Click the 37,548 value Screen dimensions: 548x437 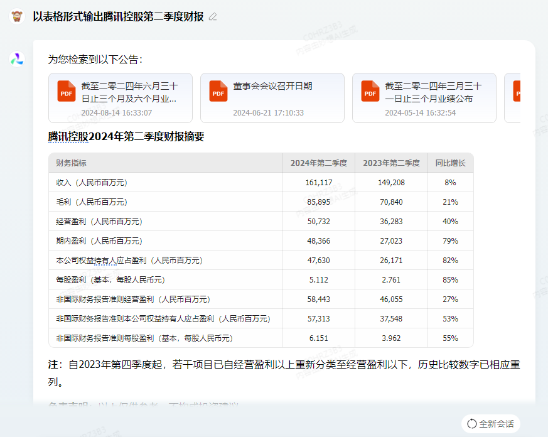point(391,319)
